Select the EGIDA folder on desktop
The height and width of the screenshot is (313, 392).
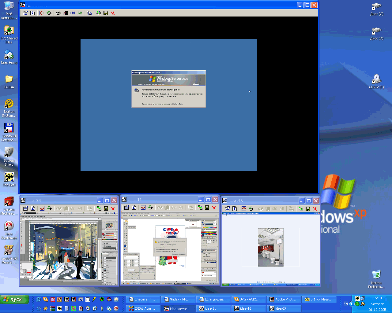(9, 82)
